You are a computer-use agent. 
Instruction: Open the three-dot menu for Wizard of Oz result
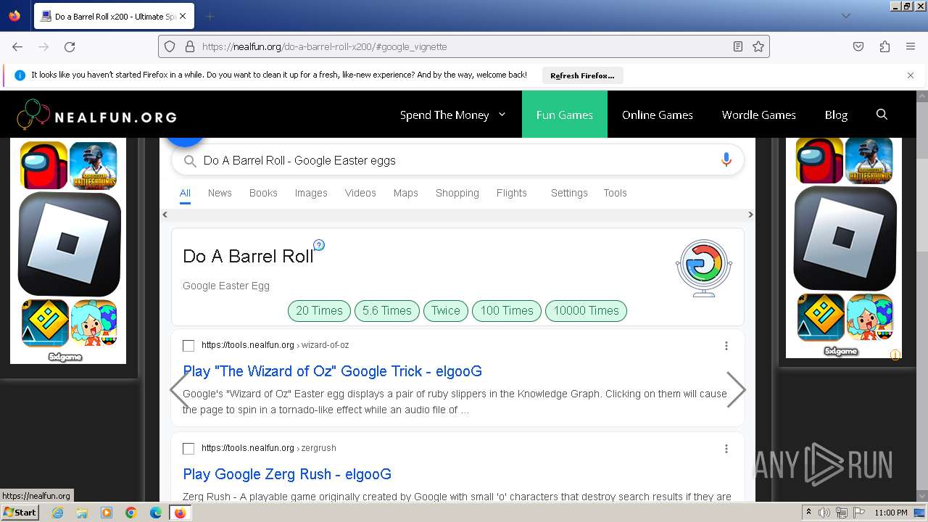[x=726, y=346]
